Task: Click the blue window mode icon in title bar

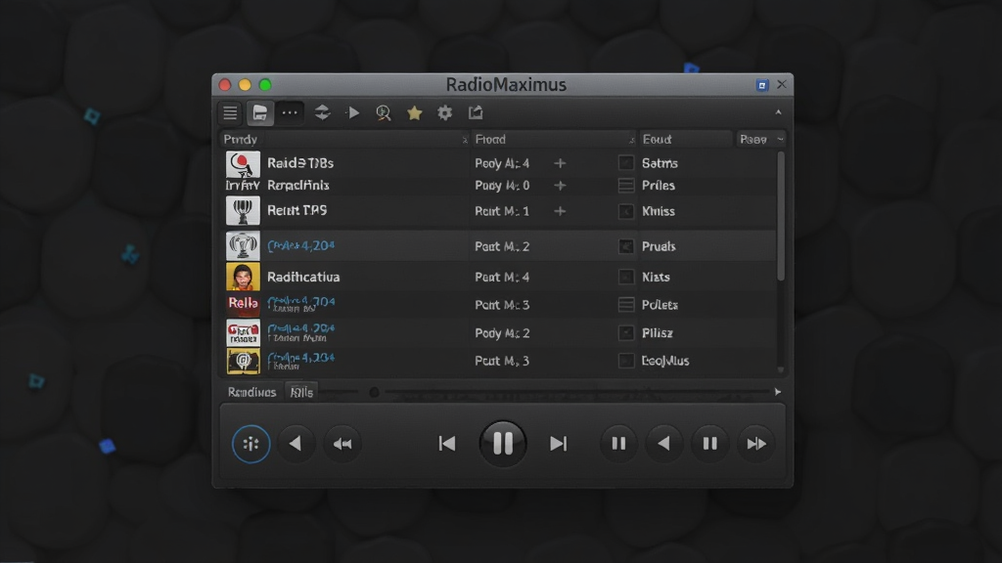Action: [761, 85]
